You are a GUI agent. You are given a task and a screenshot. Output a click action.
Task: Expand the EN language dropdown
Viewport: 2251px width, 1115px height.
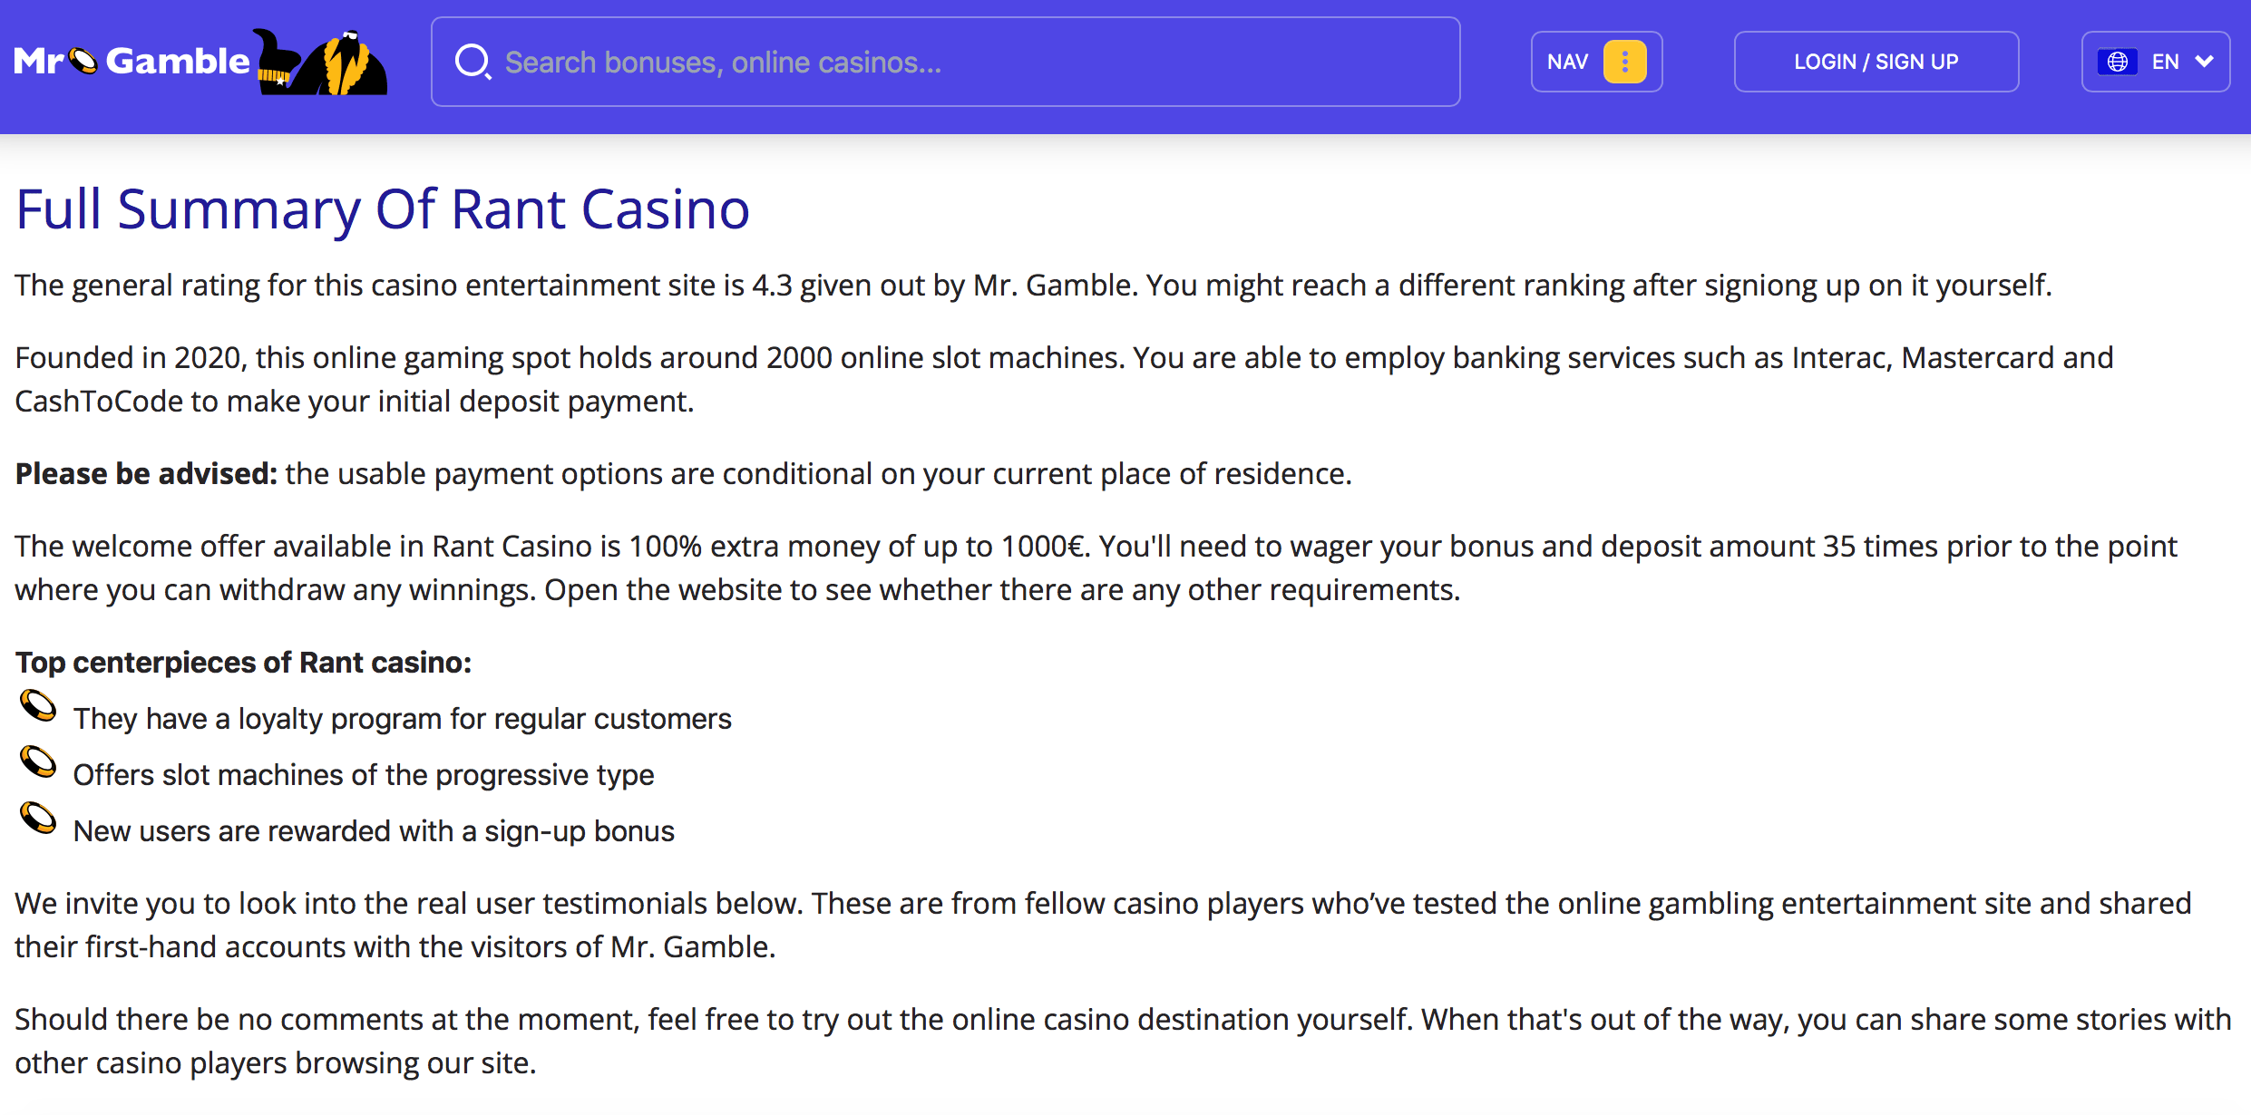tap(2156, 62)
